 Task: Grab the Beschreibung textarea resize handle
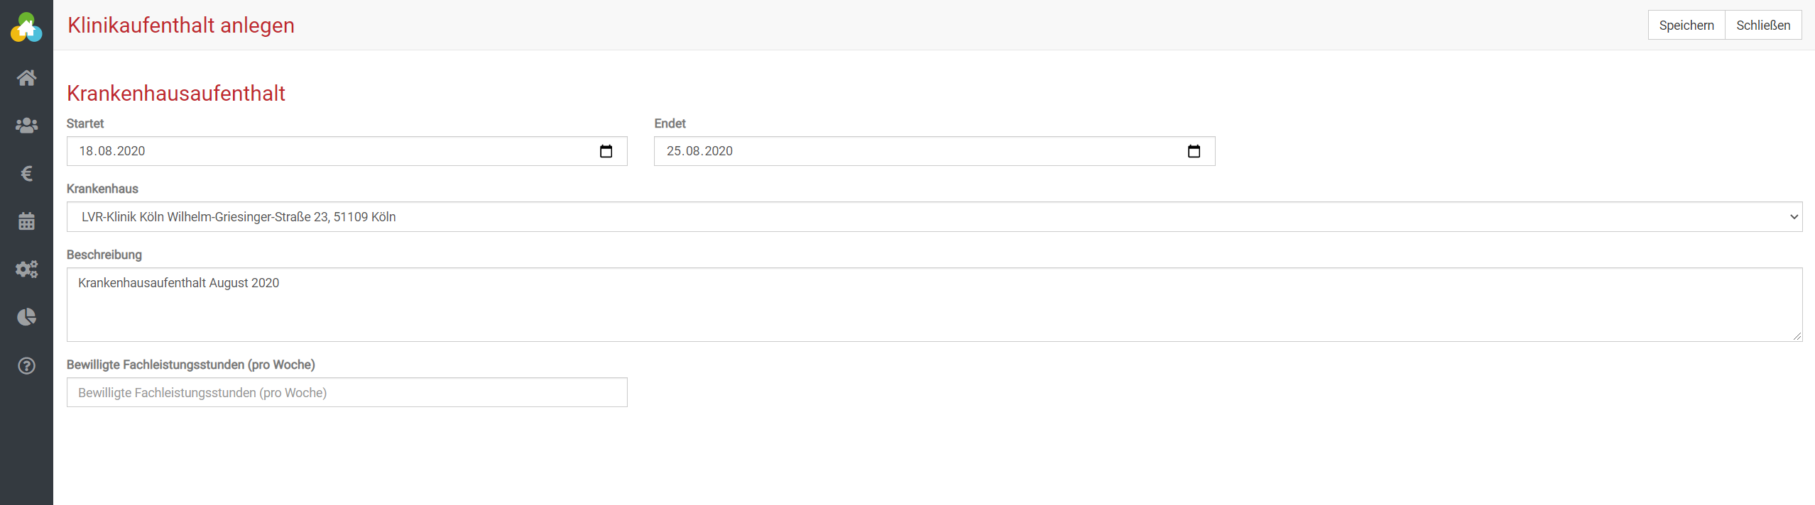click(1797, 336)
